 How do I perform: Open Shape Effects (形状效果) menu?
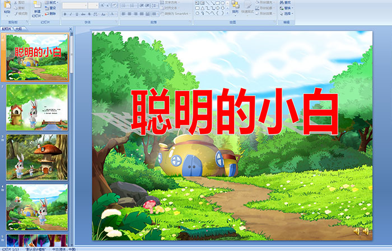(265, 13)
